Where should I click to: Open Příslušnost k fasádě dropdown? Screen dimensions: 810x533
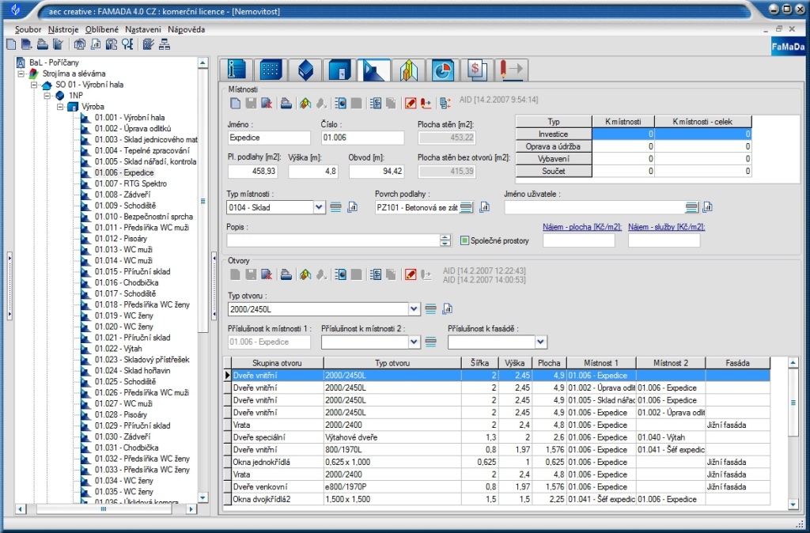(540, 342)
